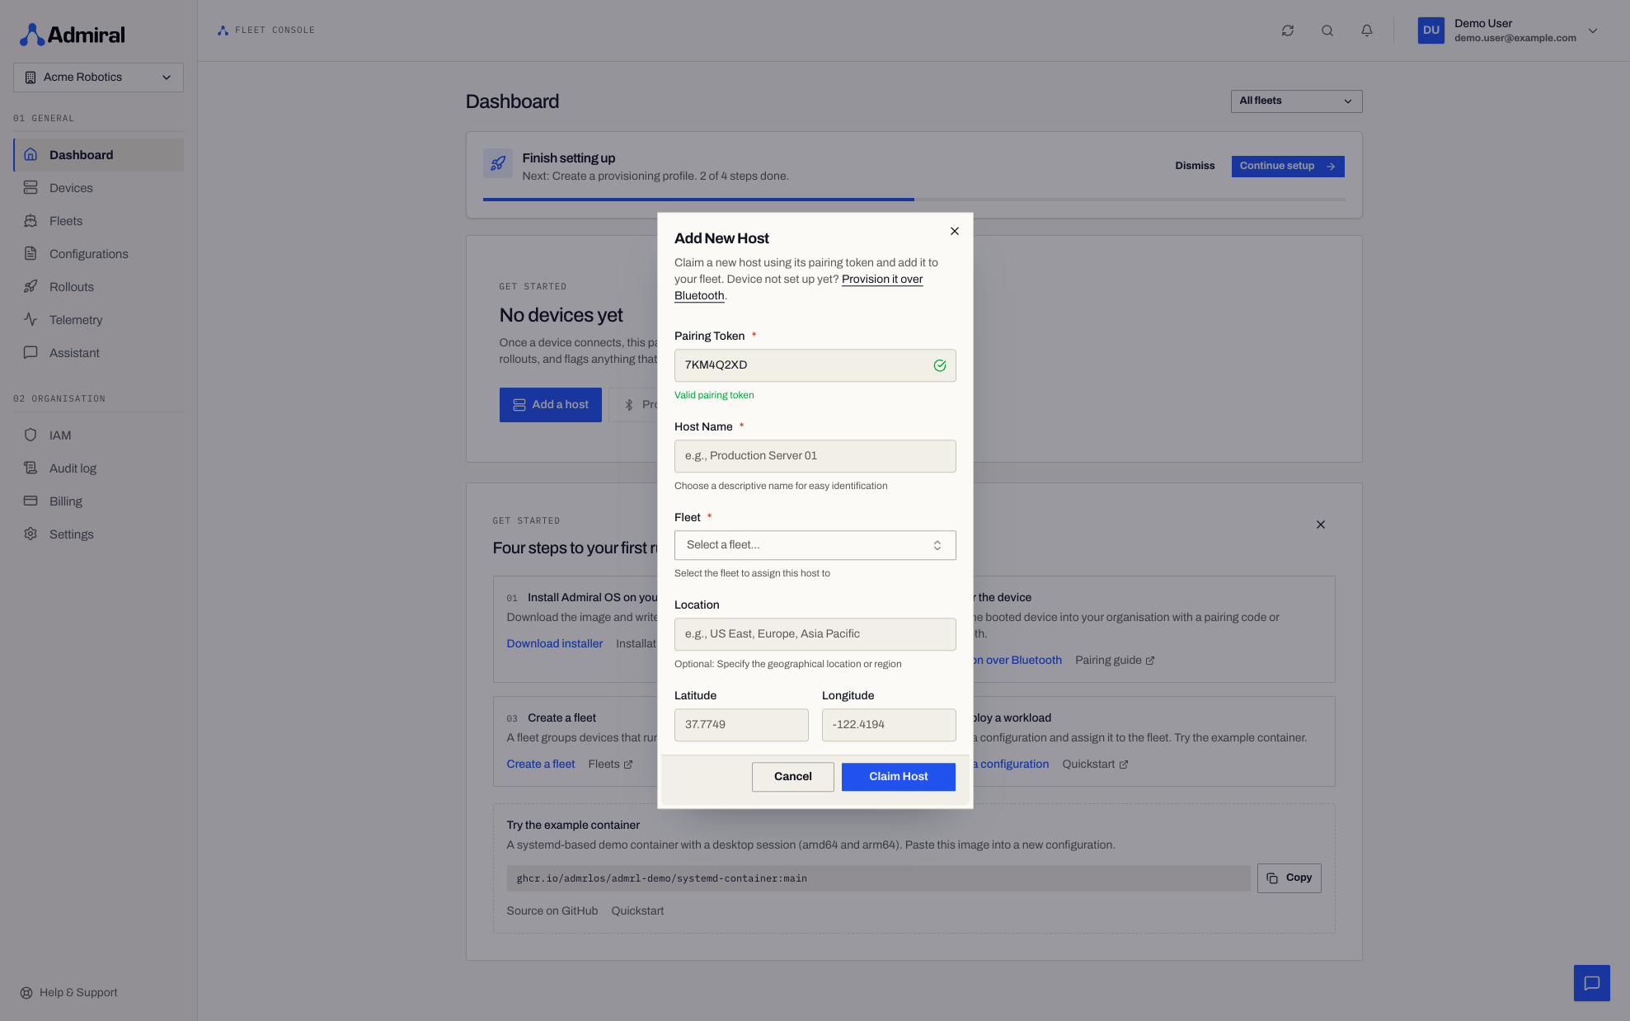Click the Fleet Console logo icon
Screen dimensions: 1630x1021
[223, 31]
